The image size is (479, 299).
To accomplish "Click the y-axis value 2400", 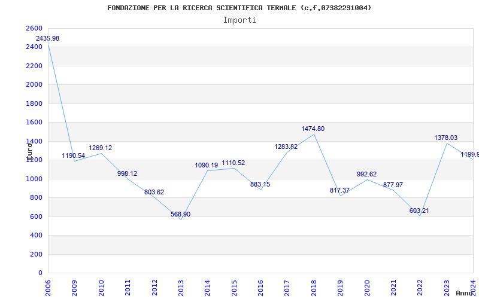I will click(x=34, y=47).
